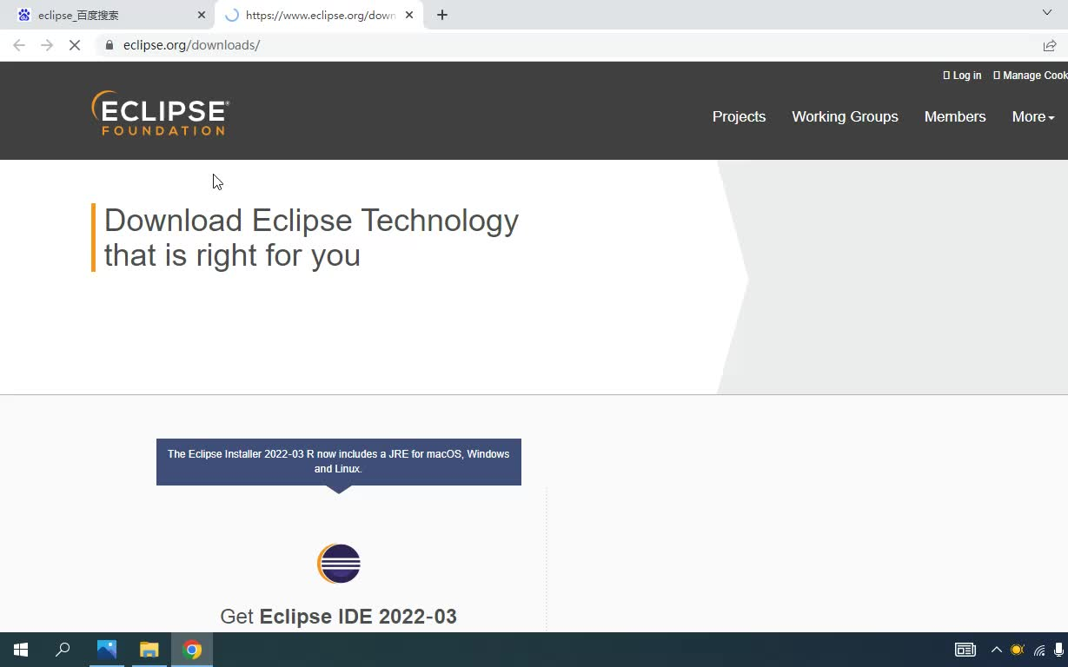Click the Windows Start button

[x=19, y=649]
